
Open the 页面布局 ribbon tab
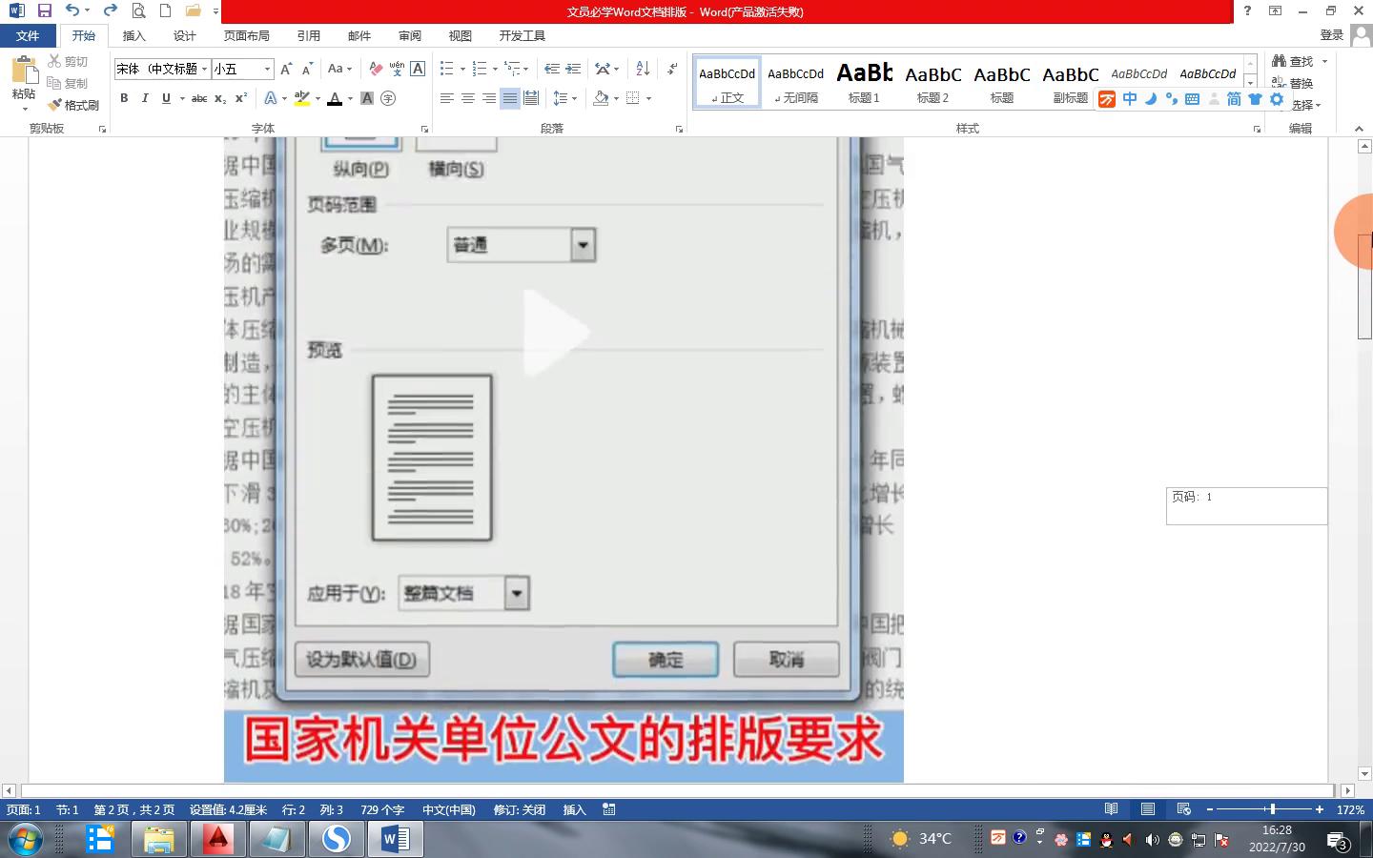(246, 35)
